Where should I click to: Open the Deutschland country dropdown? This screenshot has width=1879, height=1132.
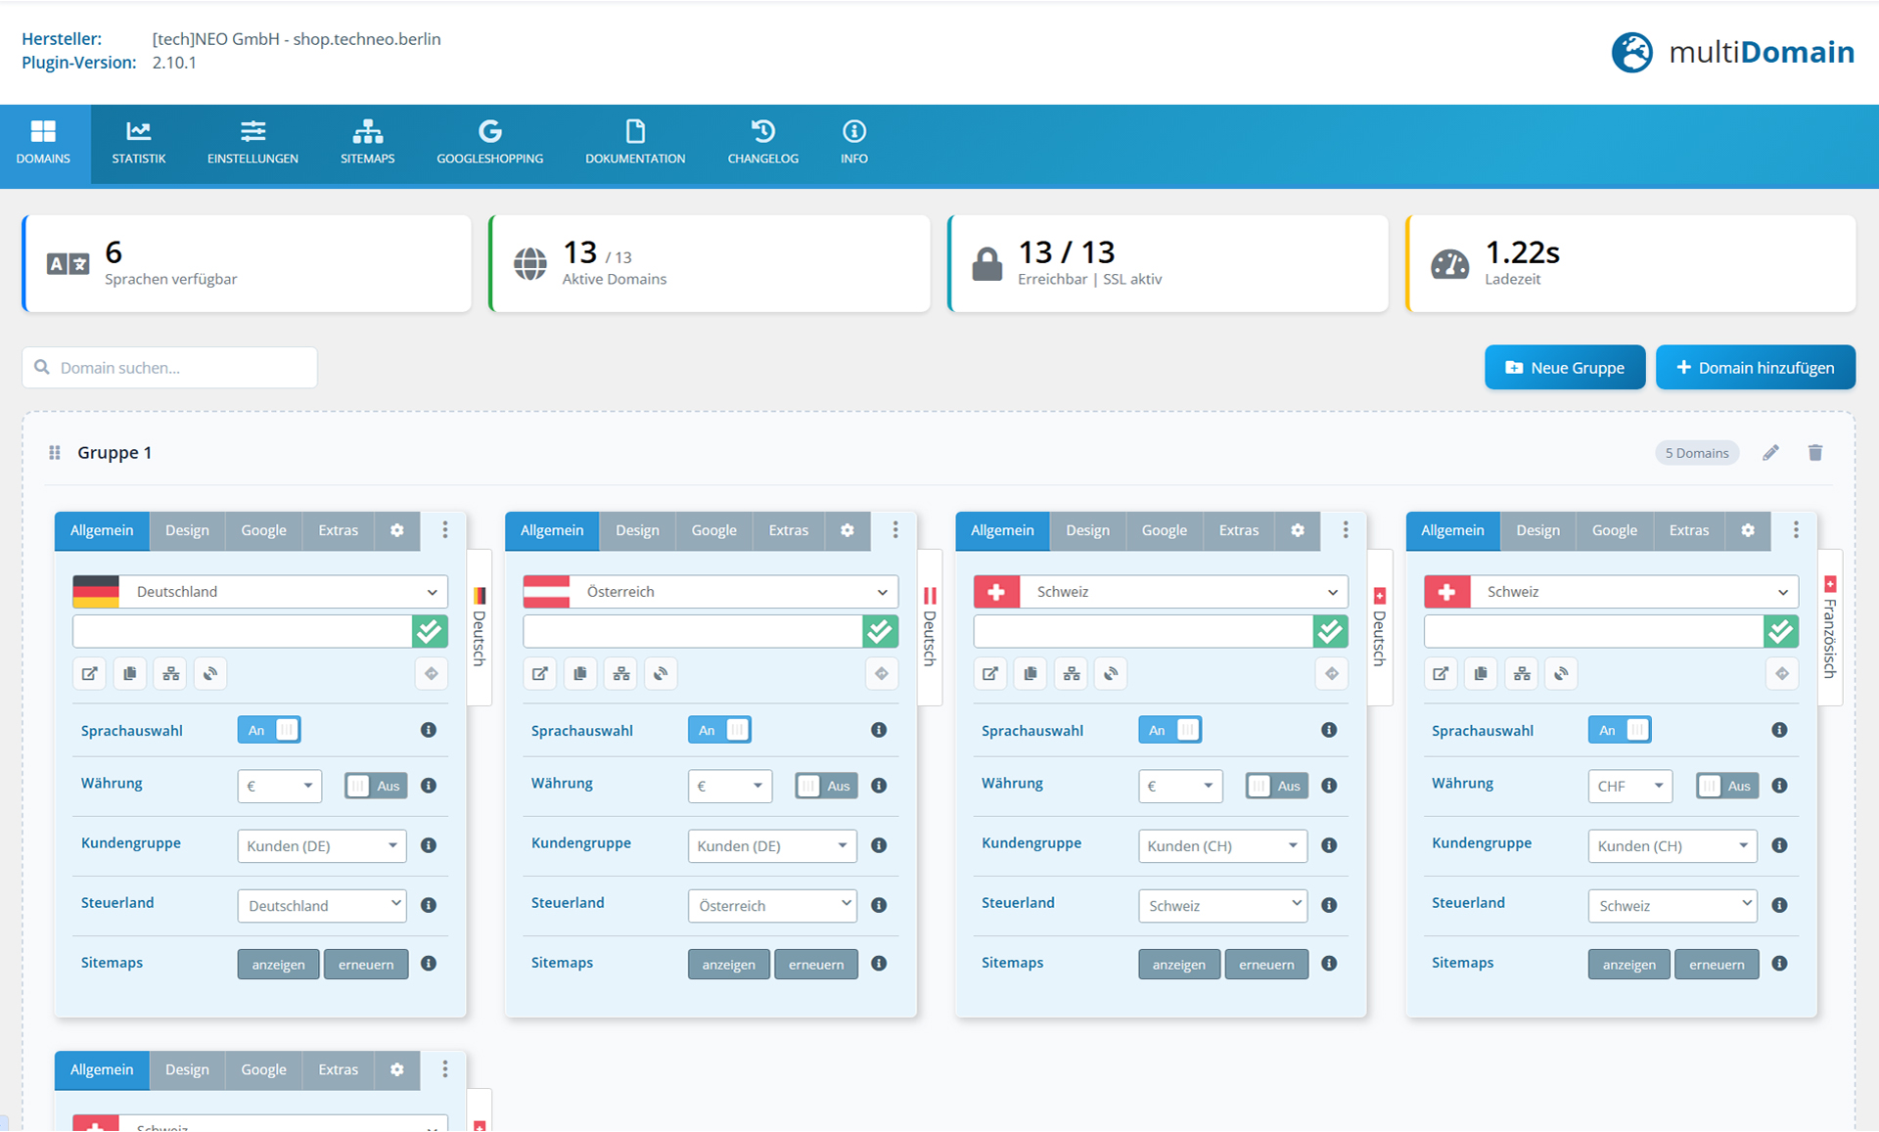(x=284, y=592)
